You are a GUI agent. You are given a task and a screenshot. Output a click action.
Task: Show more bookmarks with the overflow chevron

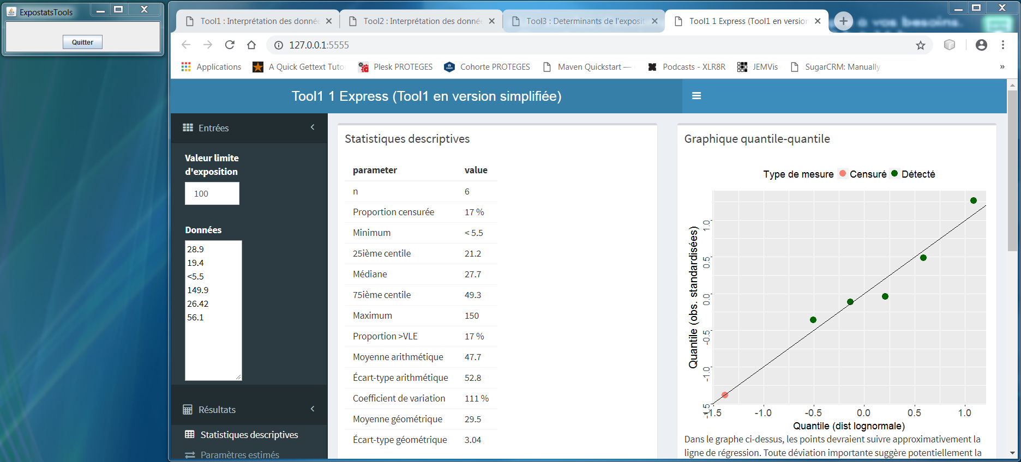tap(1002, 67)
